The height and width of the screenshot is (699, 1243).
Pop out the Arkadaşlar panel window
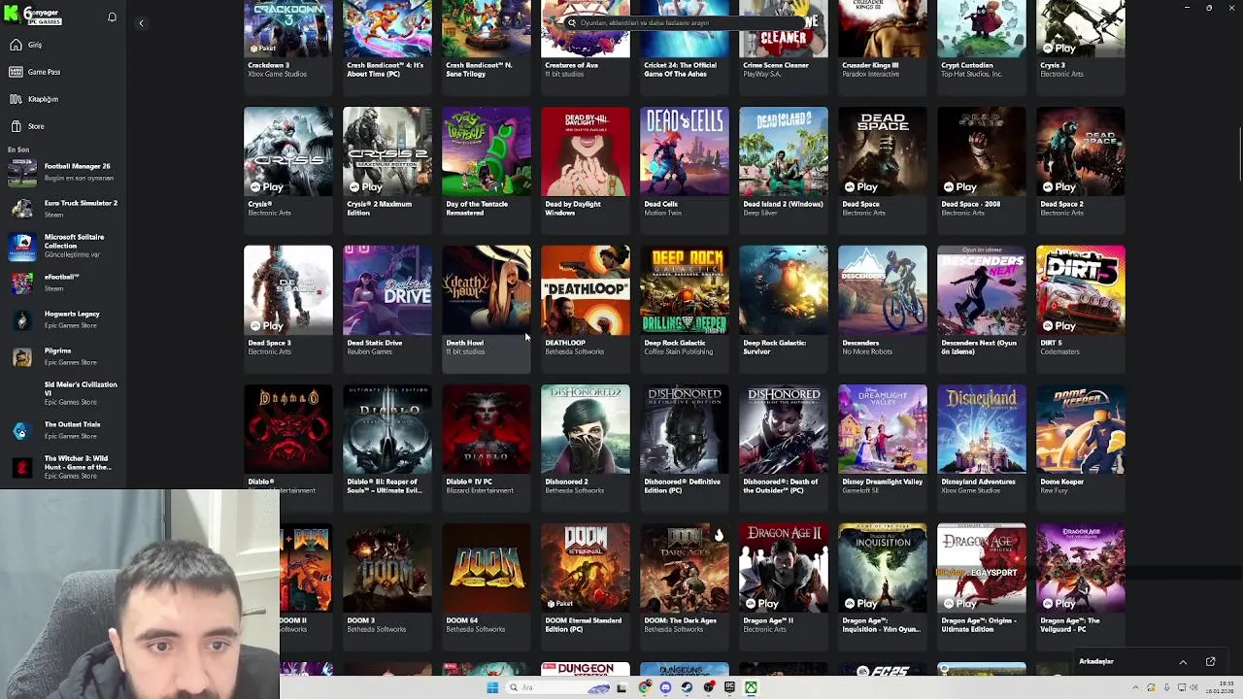(x=1210, y=662)
